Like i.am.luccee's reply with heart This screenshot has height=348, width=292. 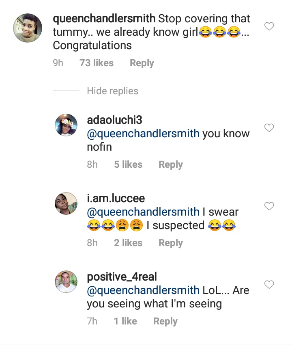(269, 207)
